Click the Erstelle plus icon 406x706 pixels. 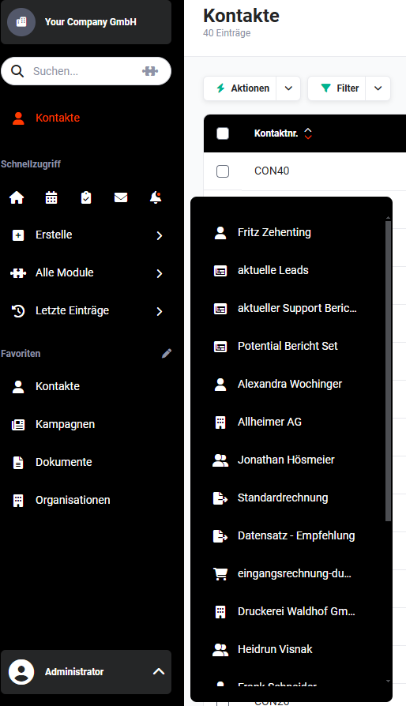click(18, 235)
